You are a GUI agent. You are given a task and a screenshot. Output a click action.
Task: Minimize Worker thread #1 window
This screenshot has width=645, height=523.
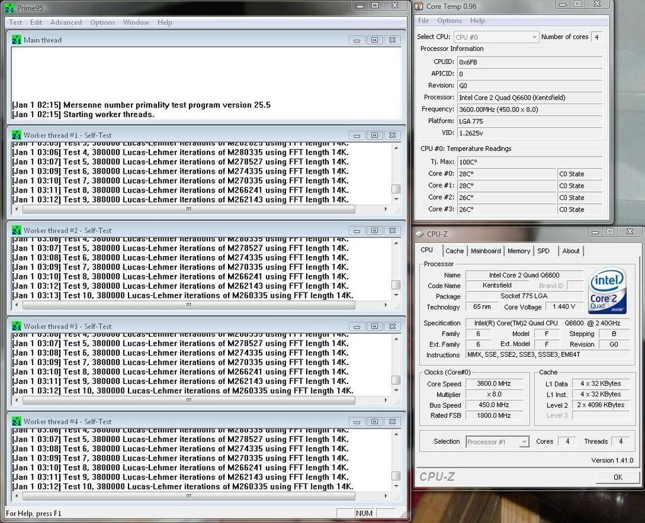357,136
